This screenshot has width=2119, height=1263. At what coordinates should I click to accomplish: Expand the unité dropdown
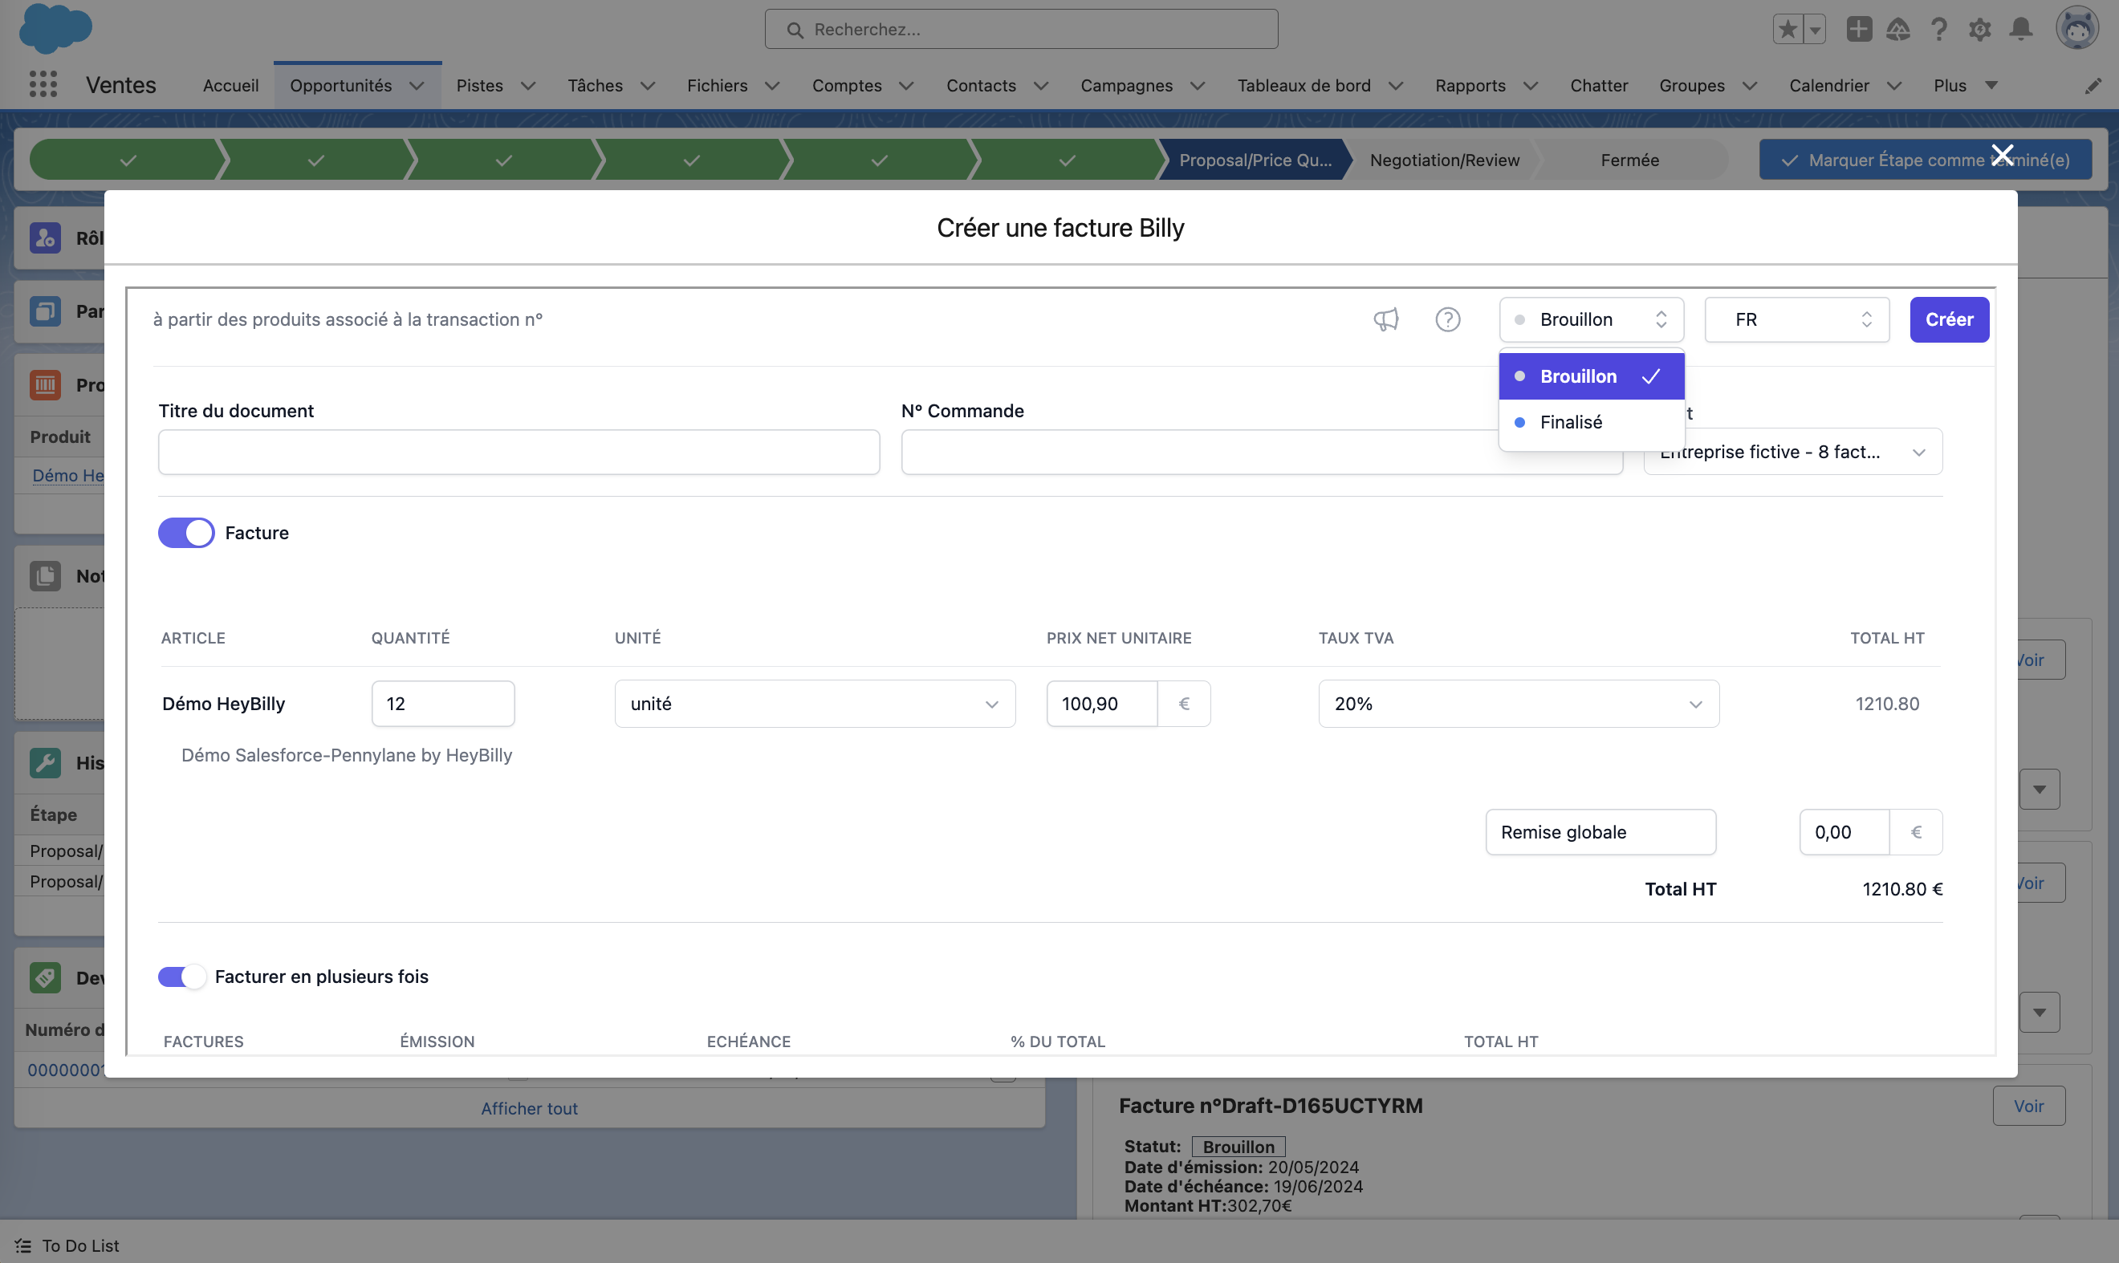814,704
